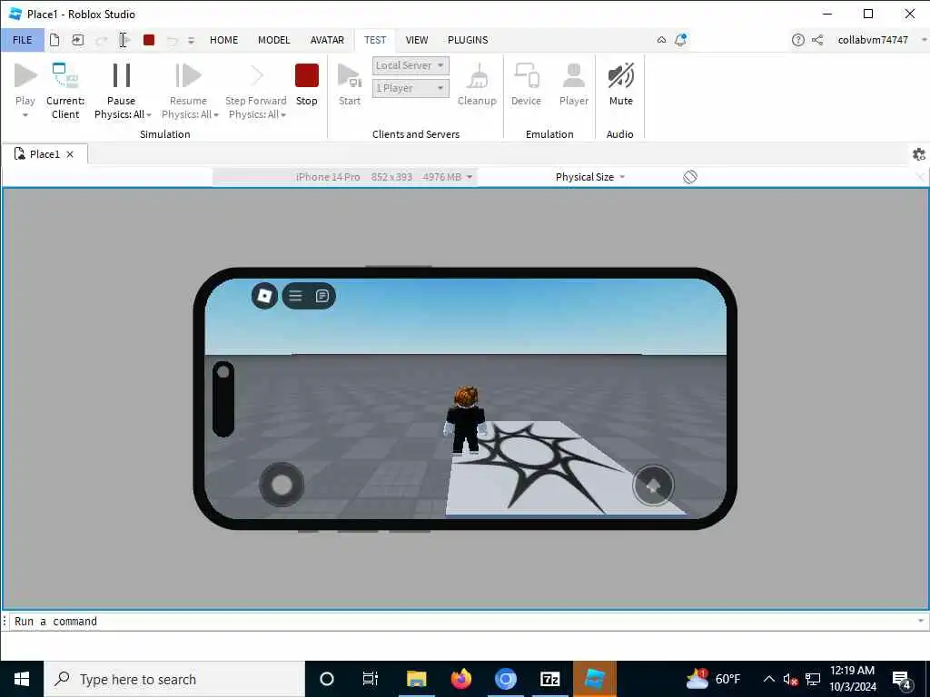Click the open-place icon in quick access toolbar
The height and width of the screenshot is (697, 930).
[78, 40]
